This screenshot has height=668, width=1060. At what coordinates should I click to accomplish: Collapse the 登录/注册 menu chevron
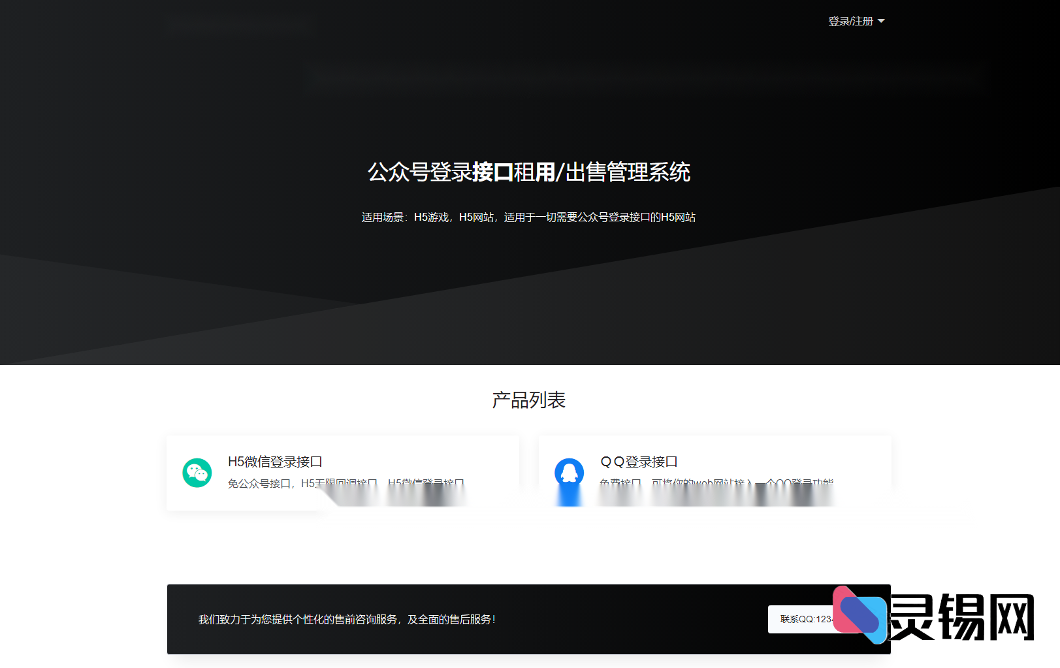[x=881, y=22]
